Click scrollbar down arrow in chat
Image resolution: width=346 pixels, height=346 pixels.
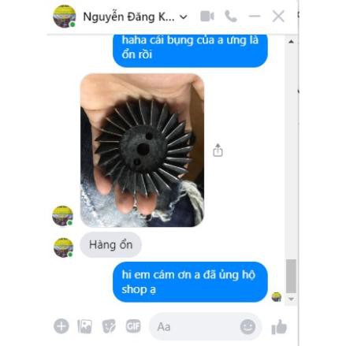[291, 299]
